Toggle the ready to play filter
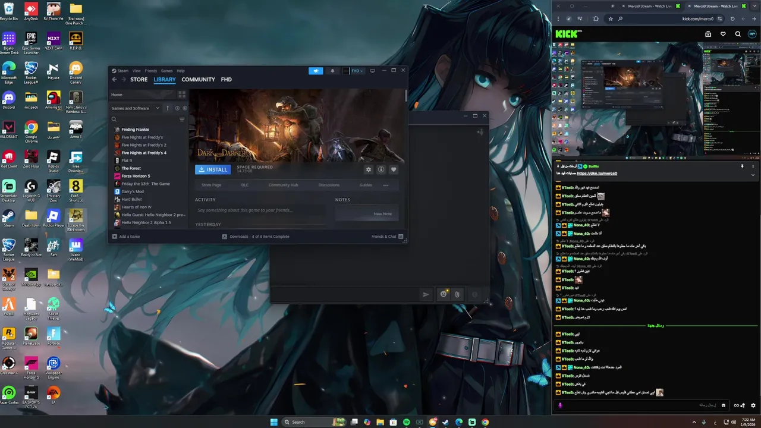 (184, 108)
